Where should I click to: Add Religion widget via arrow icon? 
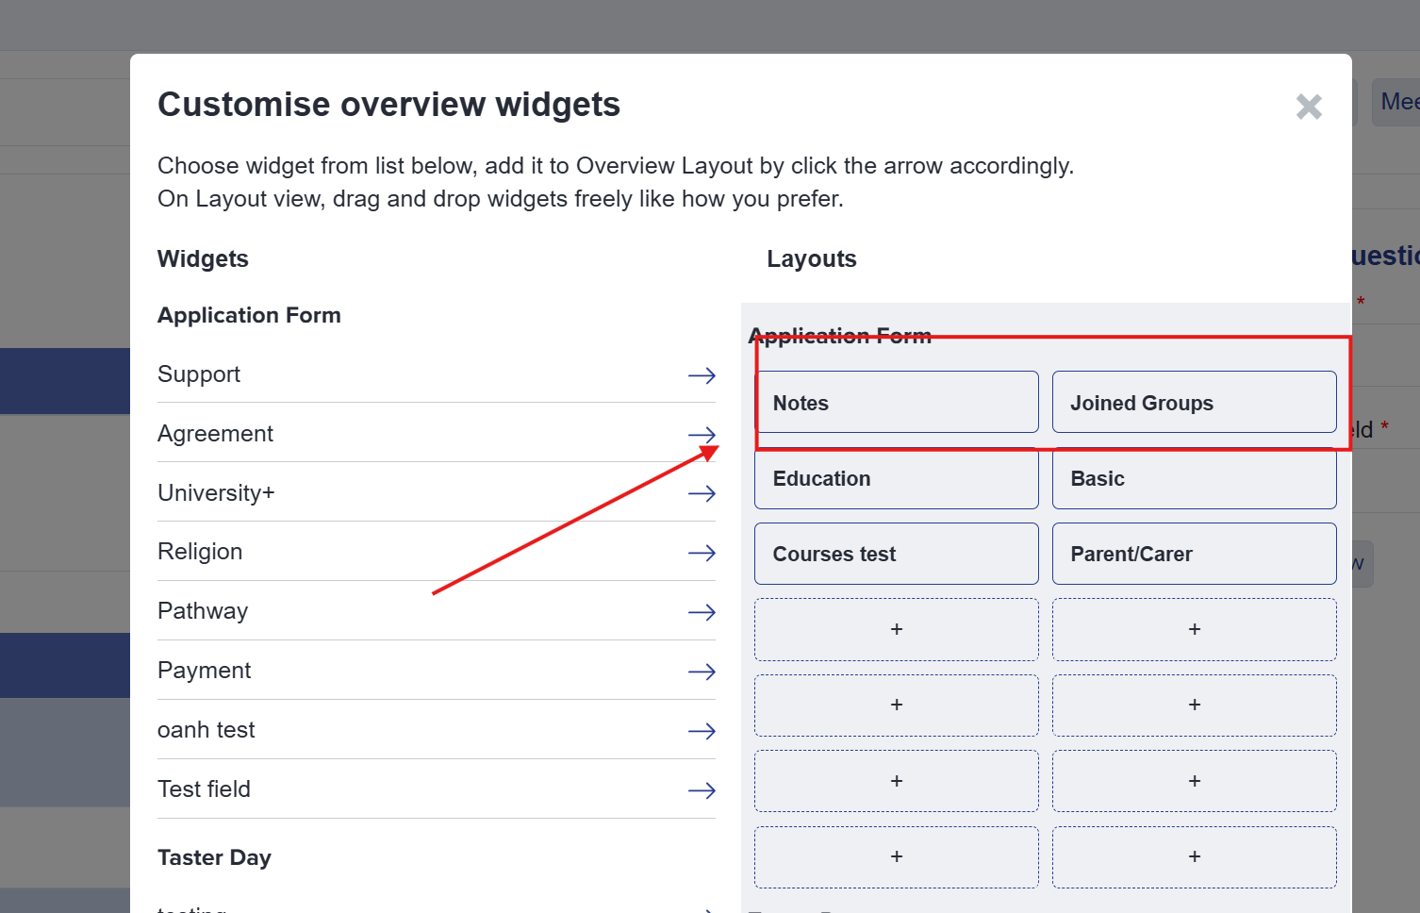coord(702,553)
